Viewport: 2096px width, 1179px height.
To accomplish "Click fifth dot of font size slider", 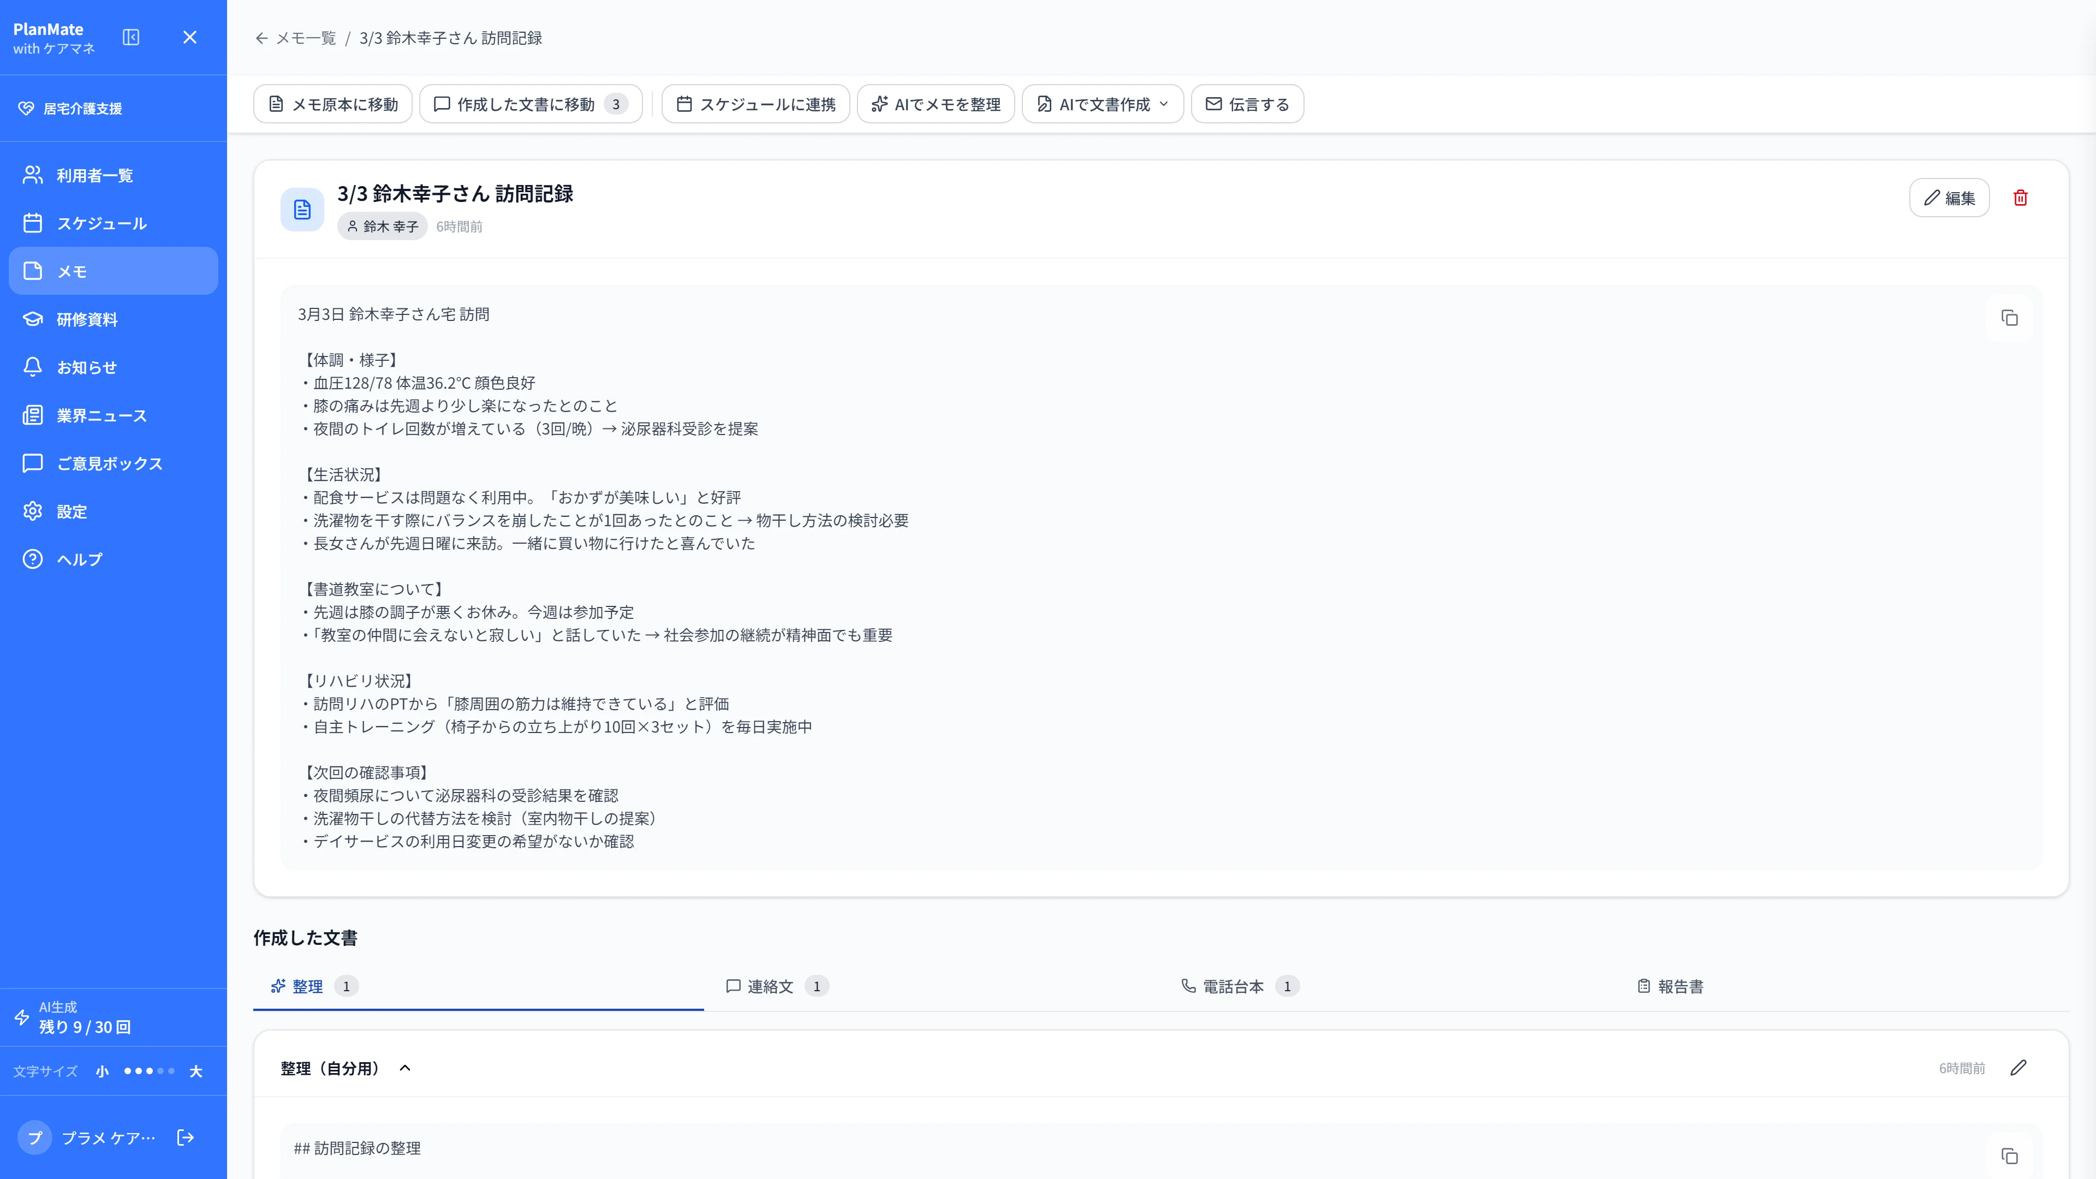I will coord(171,1071).
